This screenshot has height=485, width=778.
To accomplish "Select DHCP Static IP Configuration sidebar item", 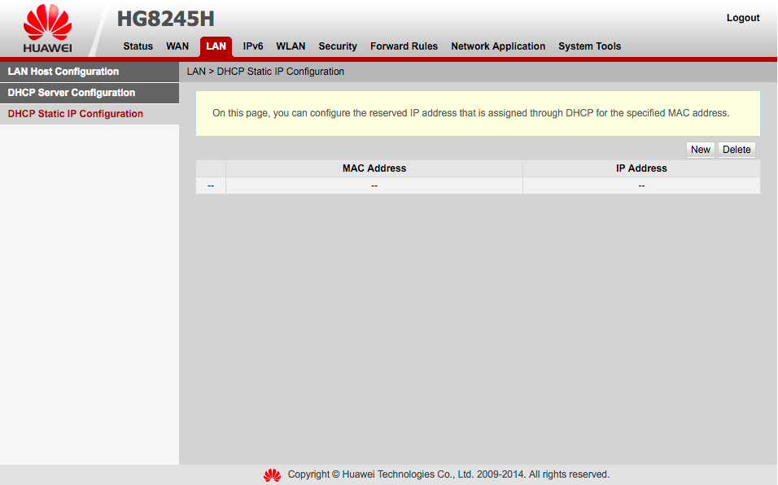I will coord(90,114).
